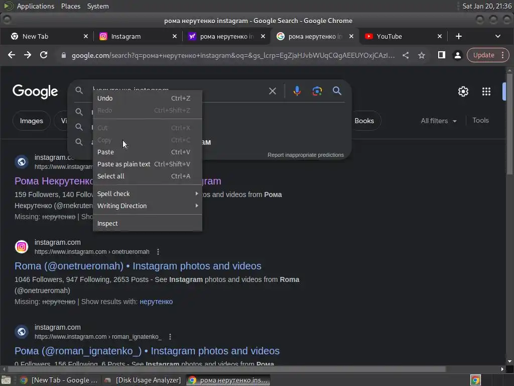Expand the Spell check submenu
This screenshot has width=514, height=386.
point(148,194)
